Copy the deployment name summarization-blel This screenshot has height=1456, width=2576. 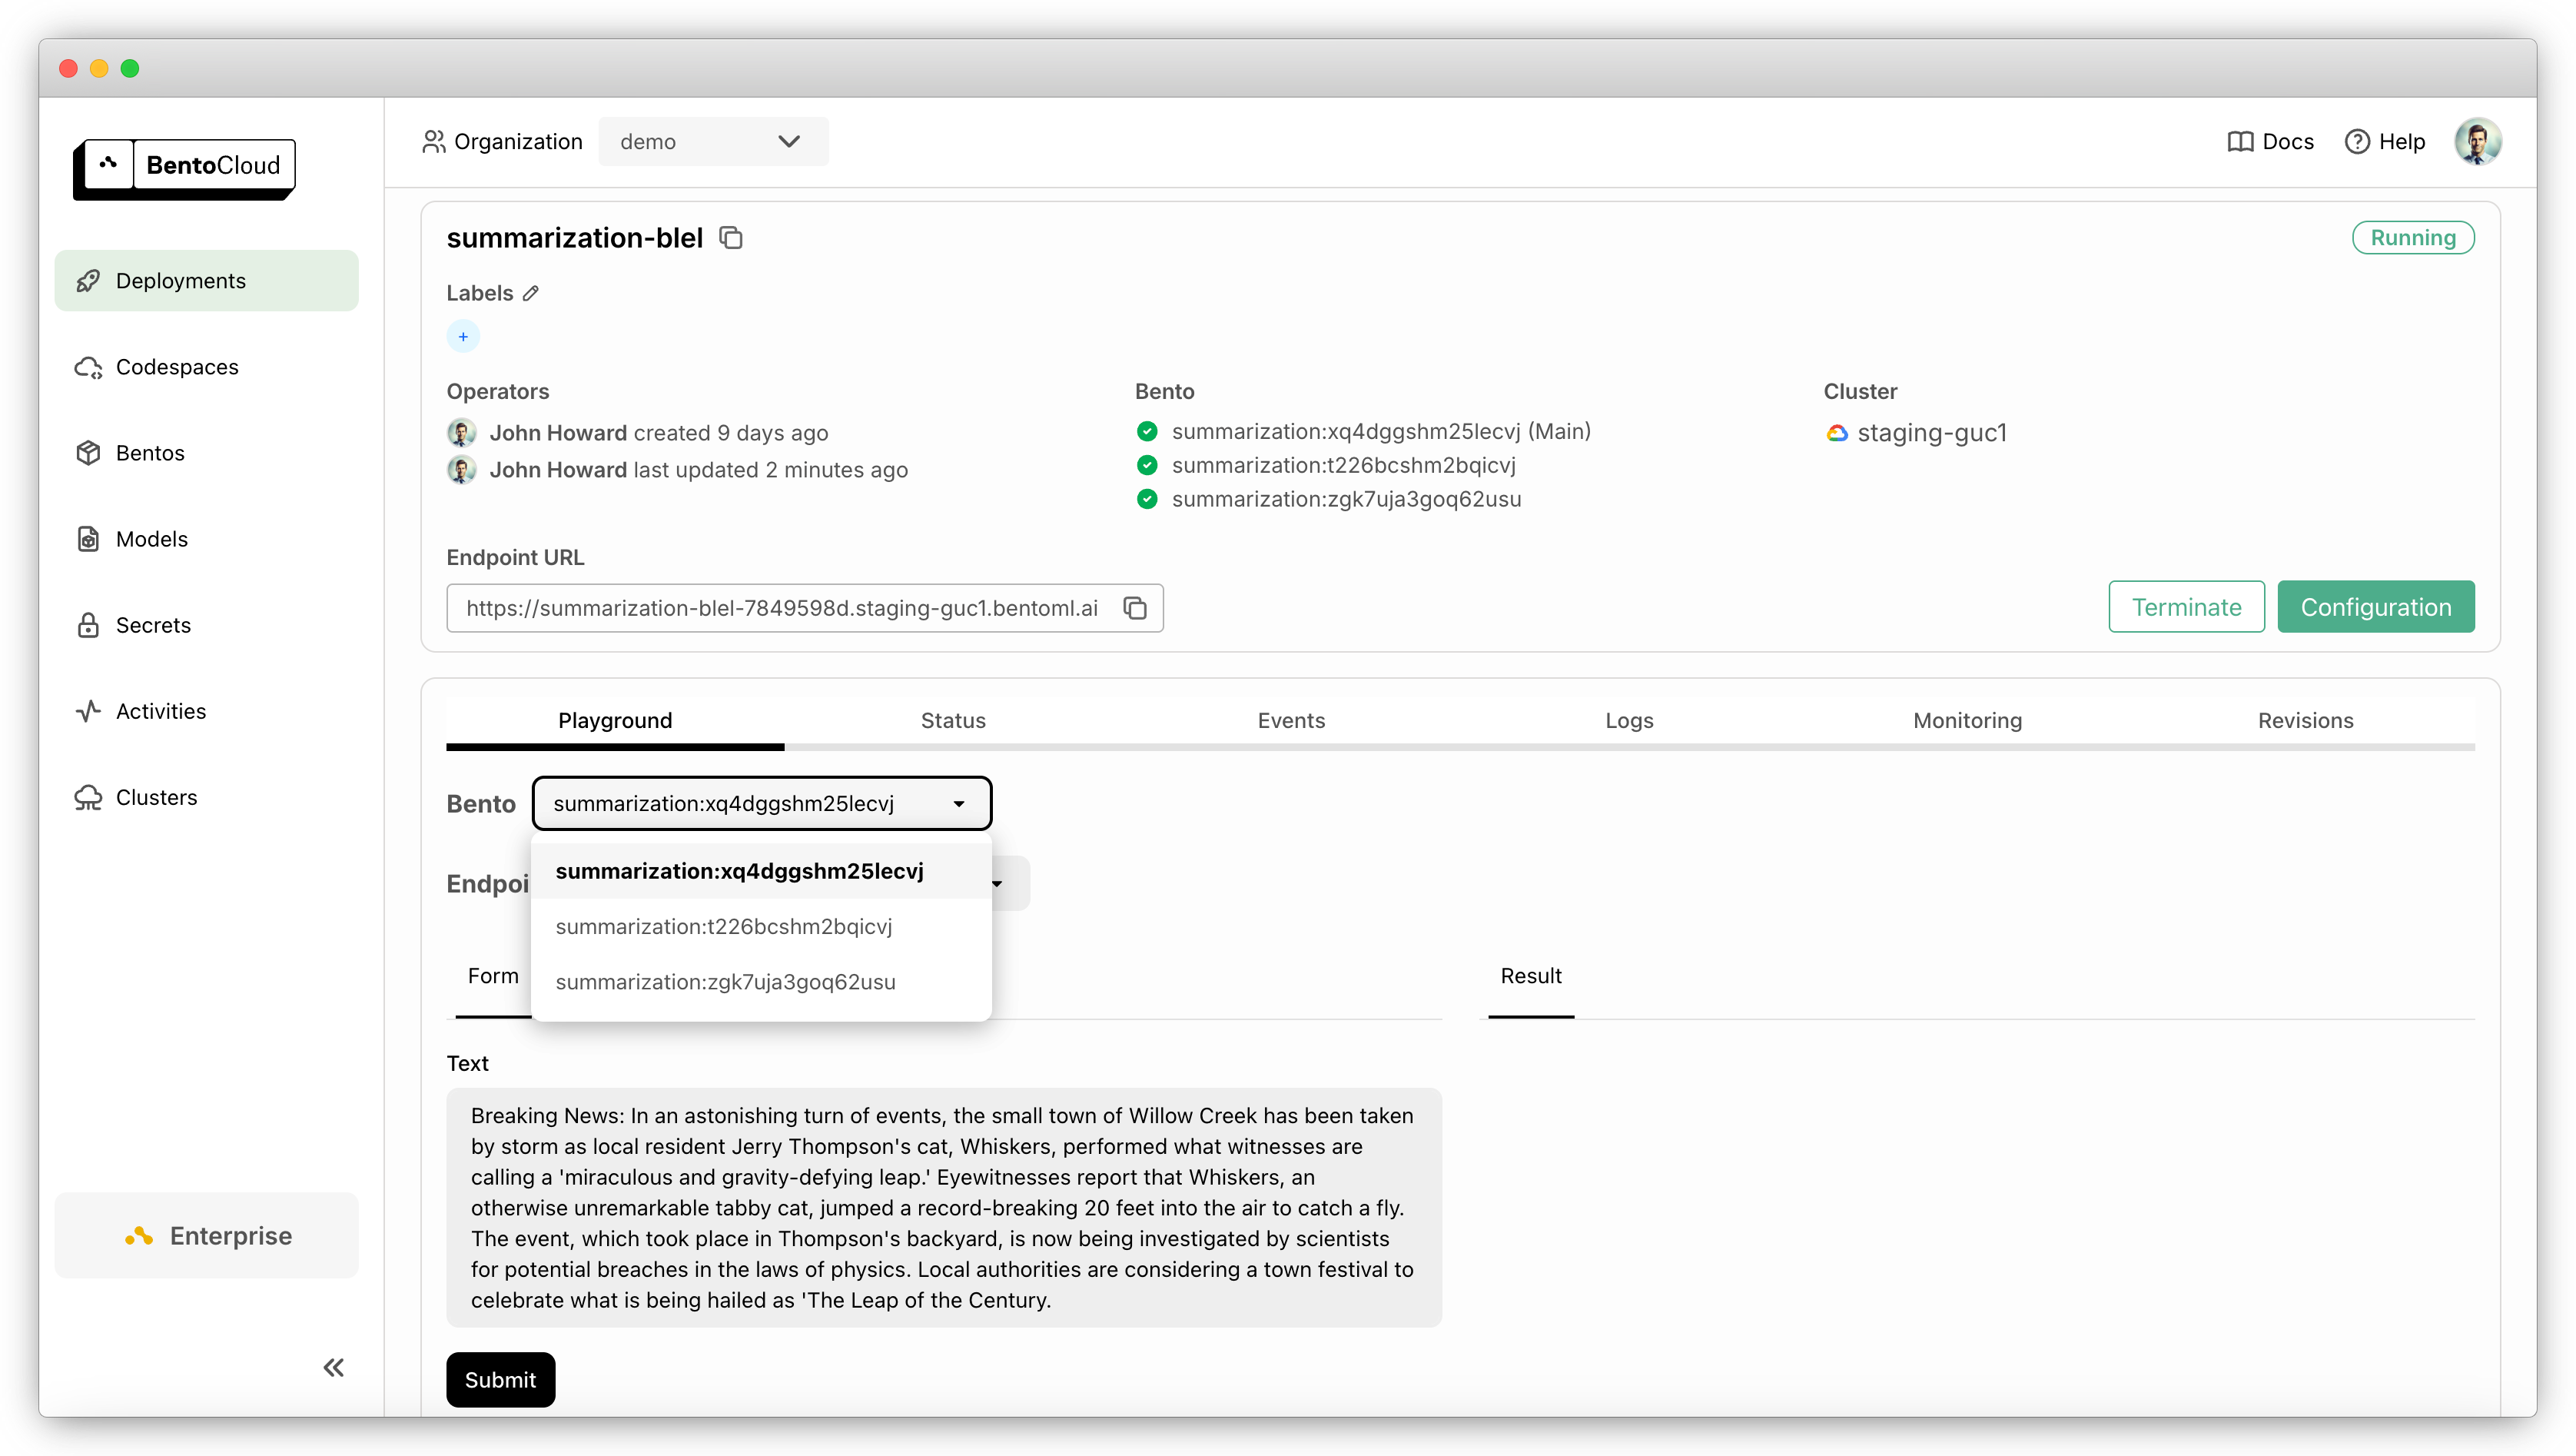click(731, 238)
